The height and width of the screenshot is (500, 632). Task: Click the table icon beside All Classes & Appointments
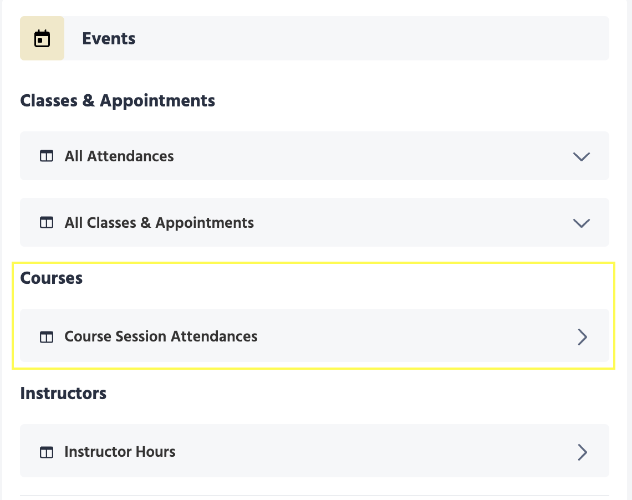point(47,223)
